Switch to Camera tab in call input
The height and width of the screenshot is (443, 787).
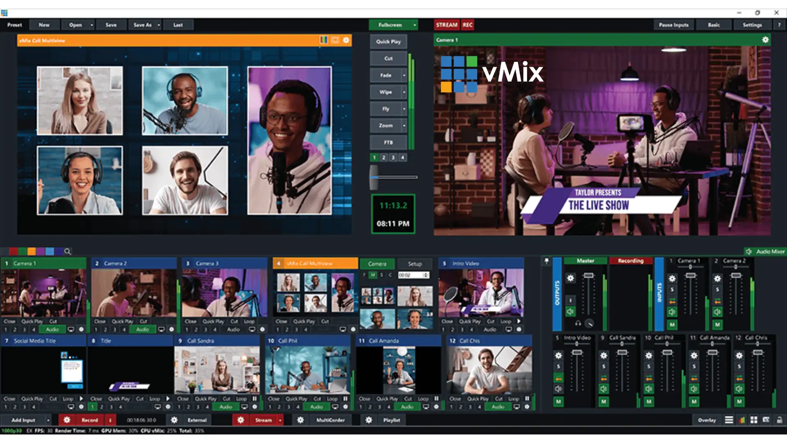[x=377, y=264]
